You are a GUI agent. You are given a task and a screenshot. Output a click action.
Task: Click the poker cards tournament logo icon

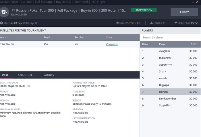coord(4,12)
